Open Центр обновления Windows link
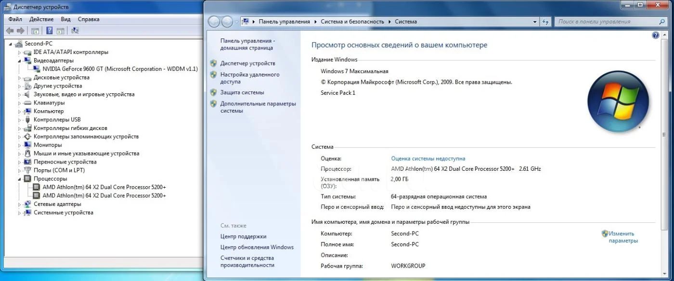Image resolution: width=674 pixels, height=281 pixels. point(257,247)
